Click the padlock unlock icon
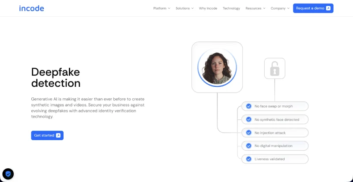 [274, 68]
